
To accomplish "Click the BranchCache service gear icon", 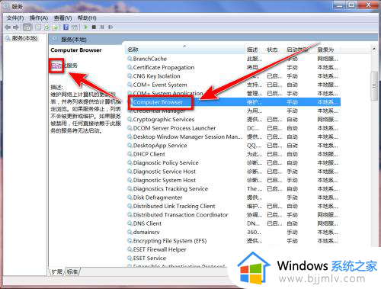I will coord(130,59).
